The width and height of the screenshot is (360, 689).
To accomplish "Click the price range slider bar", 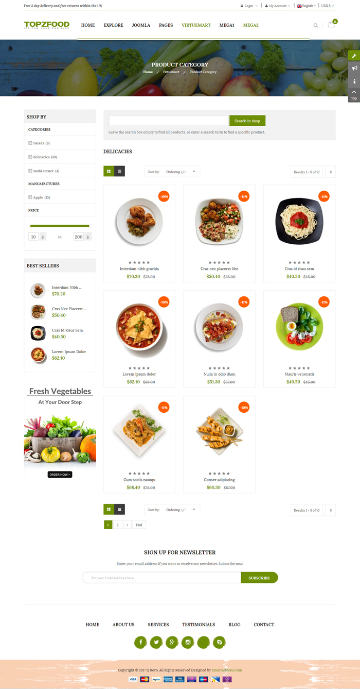I will pyautogui.click(x=60, y=226).
